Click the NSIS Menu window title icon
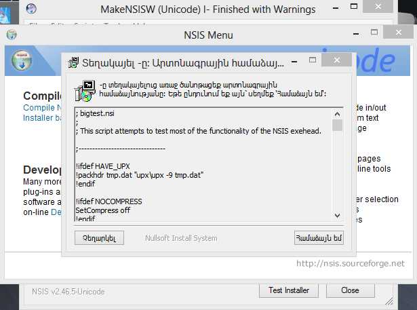The width and height of the screenshot is (417, 310). pyautogui.click(x=12, y=35)
